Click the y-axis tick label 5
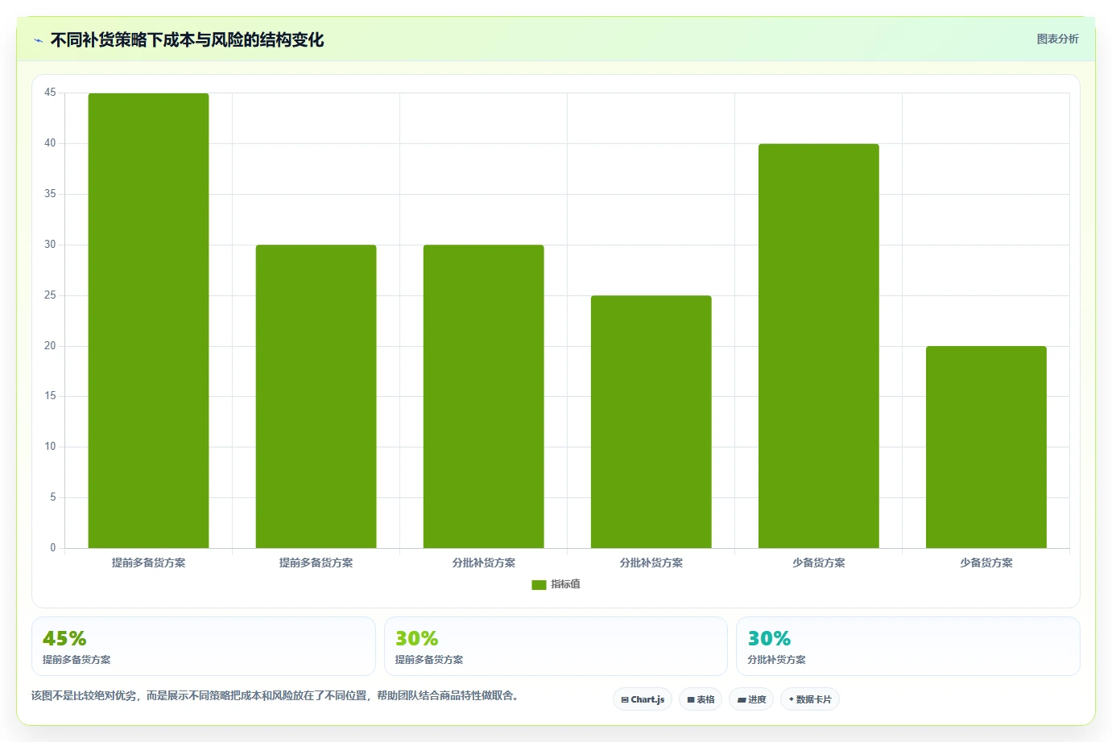 coord(53,497)
